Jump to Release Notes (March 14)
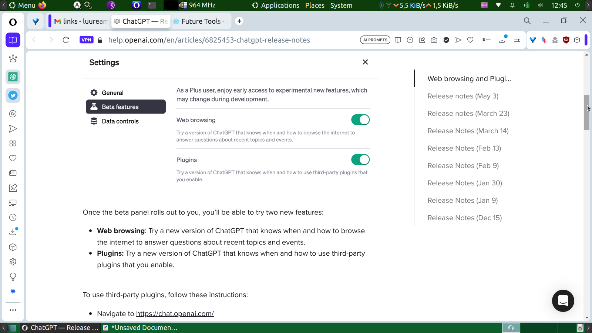592x333 pixels. (468, 131)
